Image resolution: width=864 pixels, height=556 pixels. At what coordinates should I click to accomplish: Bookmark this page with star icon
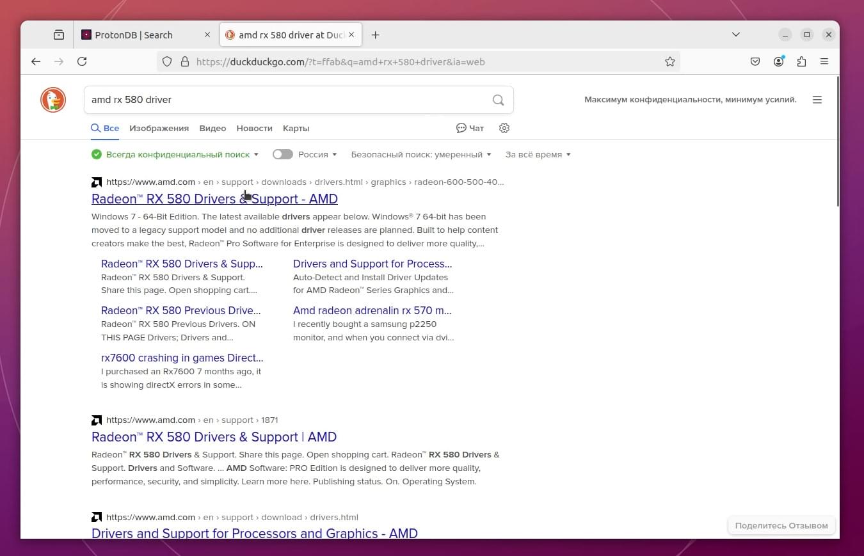pos(670,62)
